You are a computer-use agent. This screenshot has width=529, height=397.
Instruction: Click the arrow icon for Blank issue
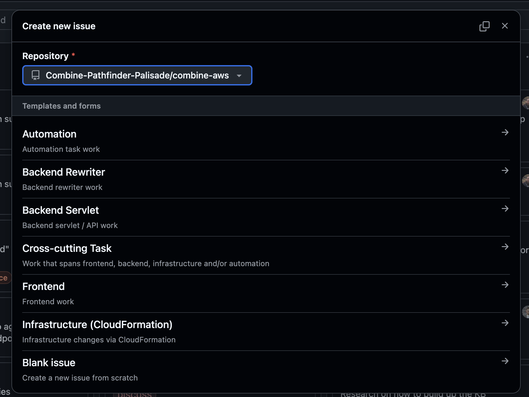coord(505,361)
